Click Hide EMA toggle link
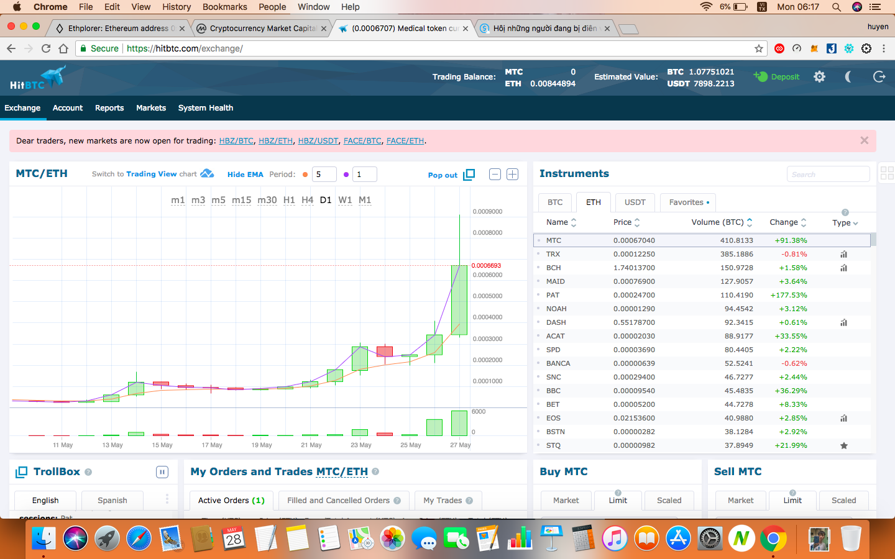Screen dimensions: 895x559 [245, 175]
